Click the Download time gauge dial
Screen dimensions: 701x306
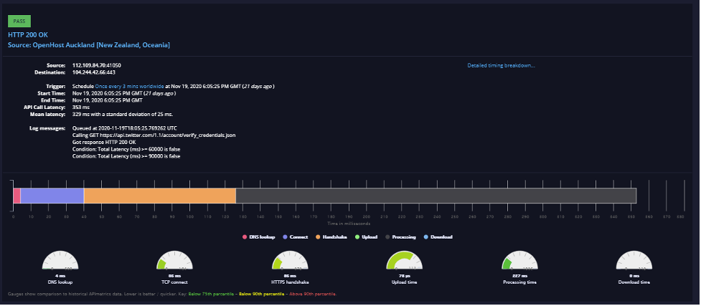tap(634, 260)
